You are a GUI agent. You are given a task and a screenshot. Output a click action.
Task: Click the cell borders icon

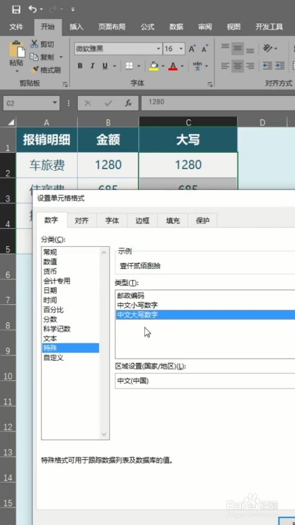click(129, 66)
